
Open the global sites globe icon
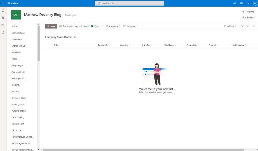point(3,18)
